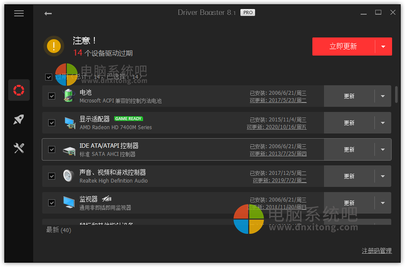Image resolution: width=405 pixels, height=267 pixels.
Task: Click 已安装: 2015/11/4 date for 显示适配器
Action: [x=278, y=120]
